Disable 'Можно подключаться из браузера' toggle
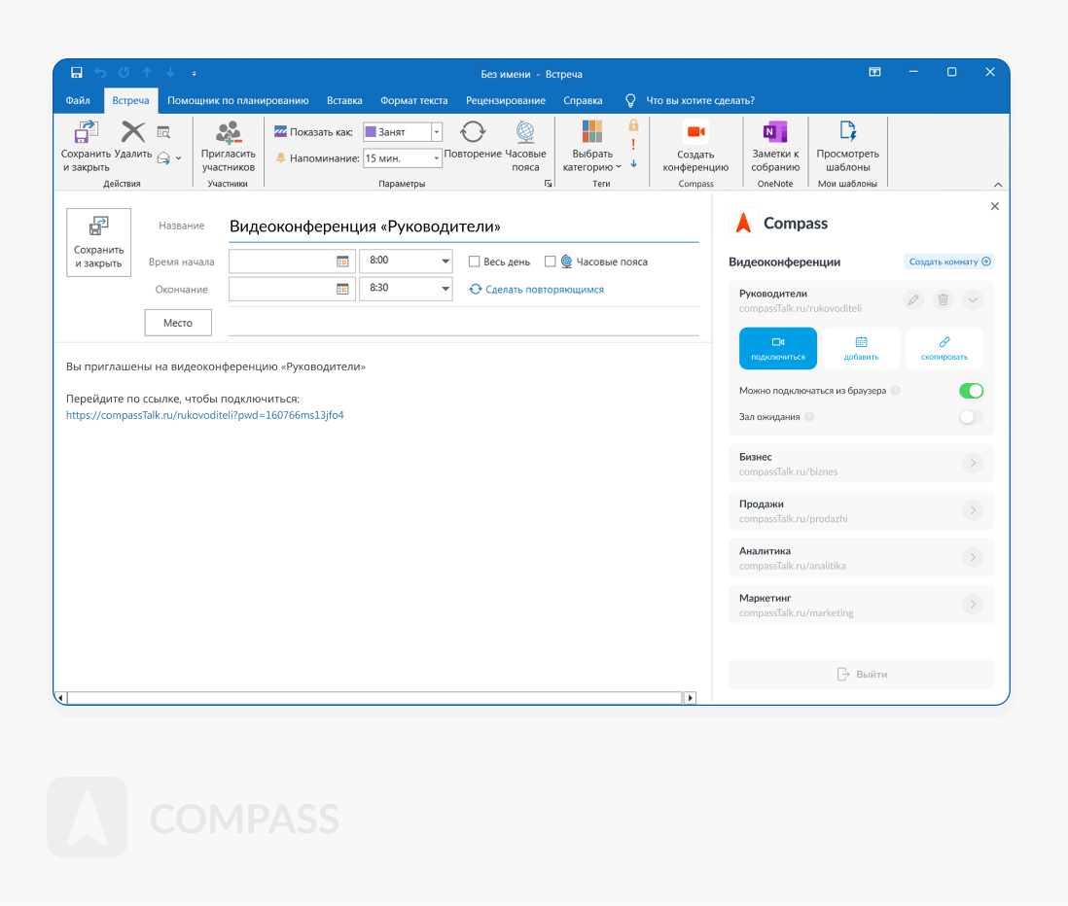The image size is (1068, 906). click(x=971, y=391)
